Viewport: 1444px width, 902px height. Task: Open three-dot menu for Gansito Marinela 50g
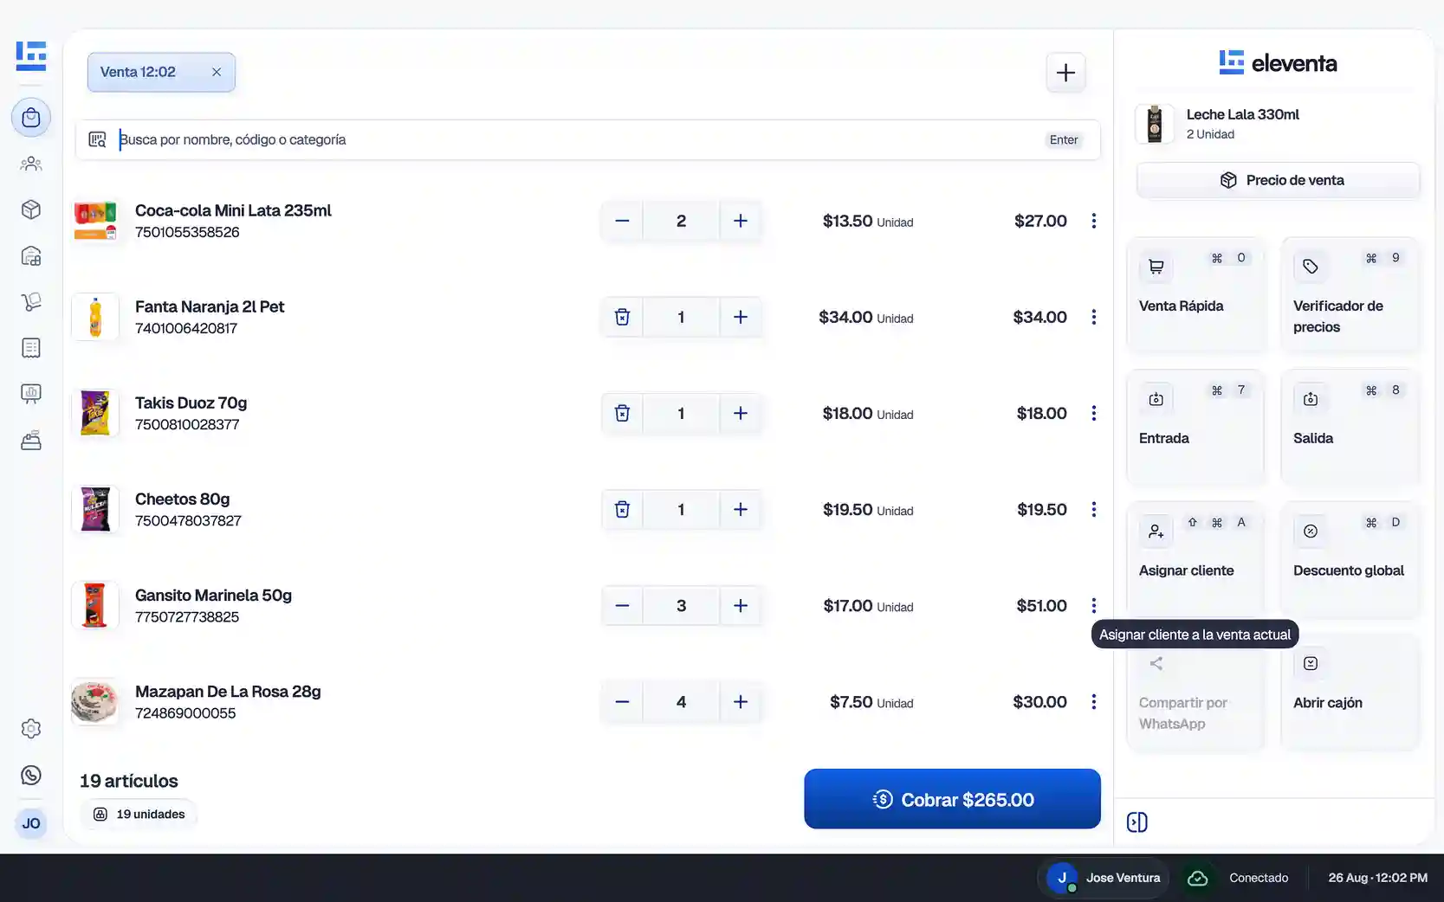(x=1094, y=605)
